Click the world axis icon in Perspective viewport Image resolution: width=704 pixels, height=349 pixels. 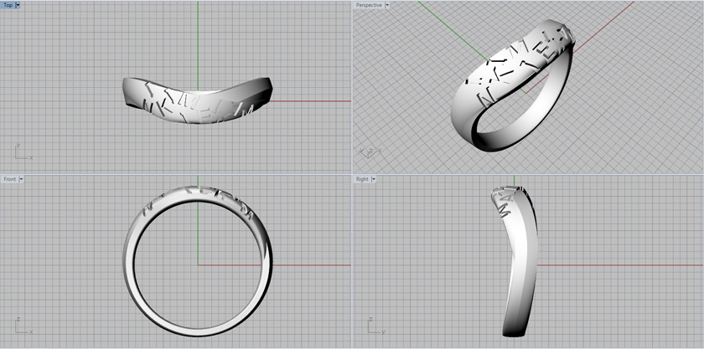pyautogui.click(x=367, y=151)
